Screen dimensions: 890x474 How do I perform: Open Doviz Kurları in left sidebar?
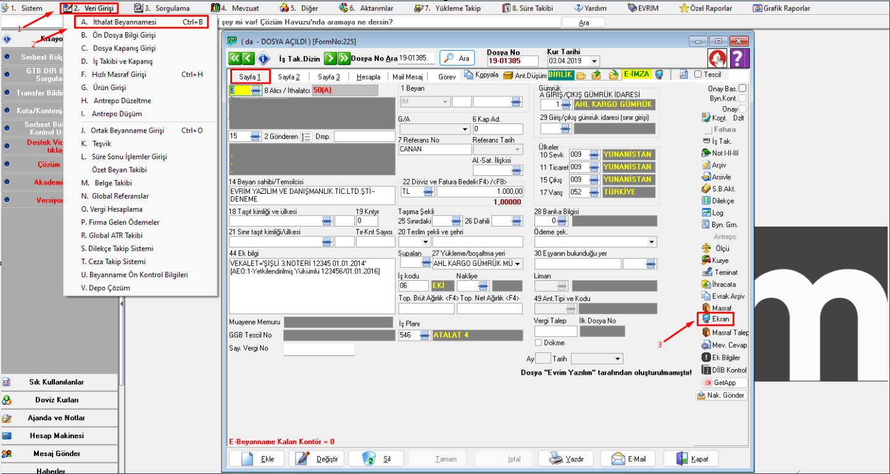pyautogui.click(x=59, y=400)
